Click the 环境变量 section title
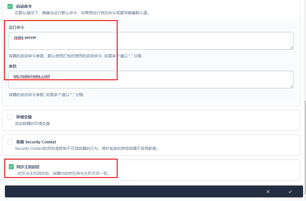The width and height of the screenshot is (306, 201). pyautogui.click(x=24, y=117)
